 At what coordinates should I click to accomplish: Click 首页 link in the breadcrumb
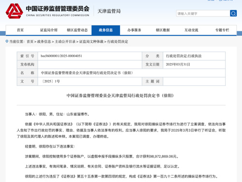(30, 42)
